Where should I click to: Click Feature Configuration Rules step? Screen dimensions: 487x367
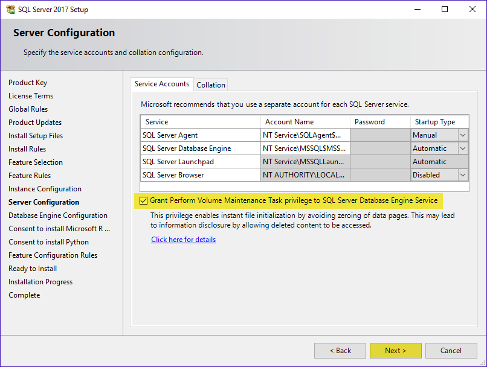53,255
